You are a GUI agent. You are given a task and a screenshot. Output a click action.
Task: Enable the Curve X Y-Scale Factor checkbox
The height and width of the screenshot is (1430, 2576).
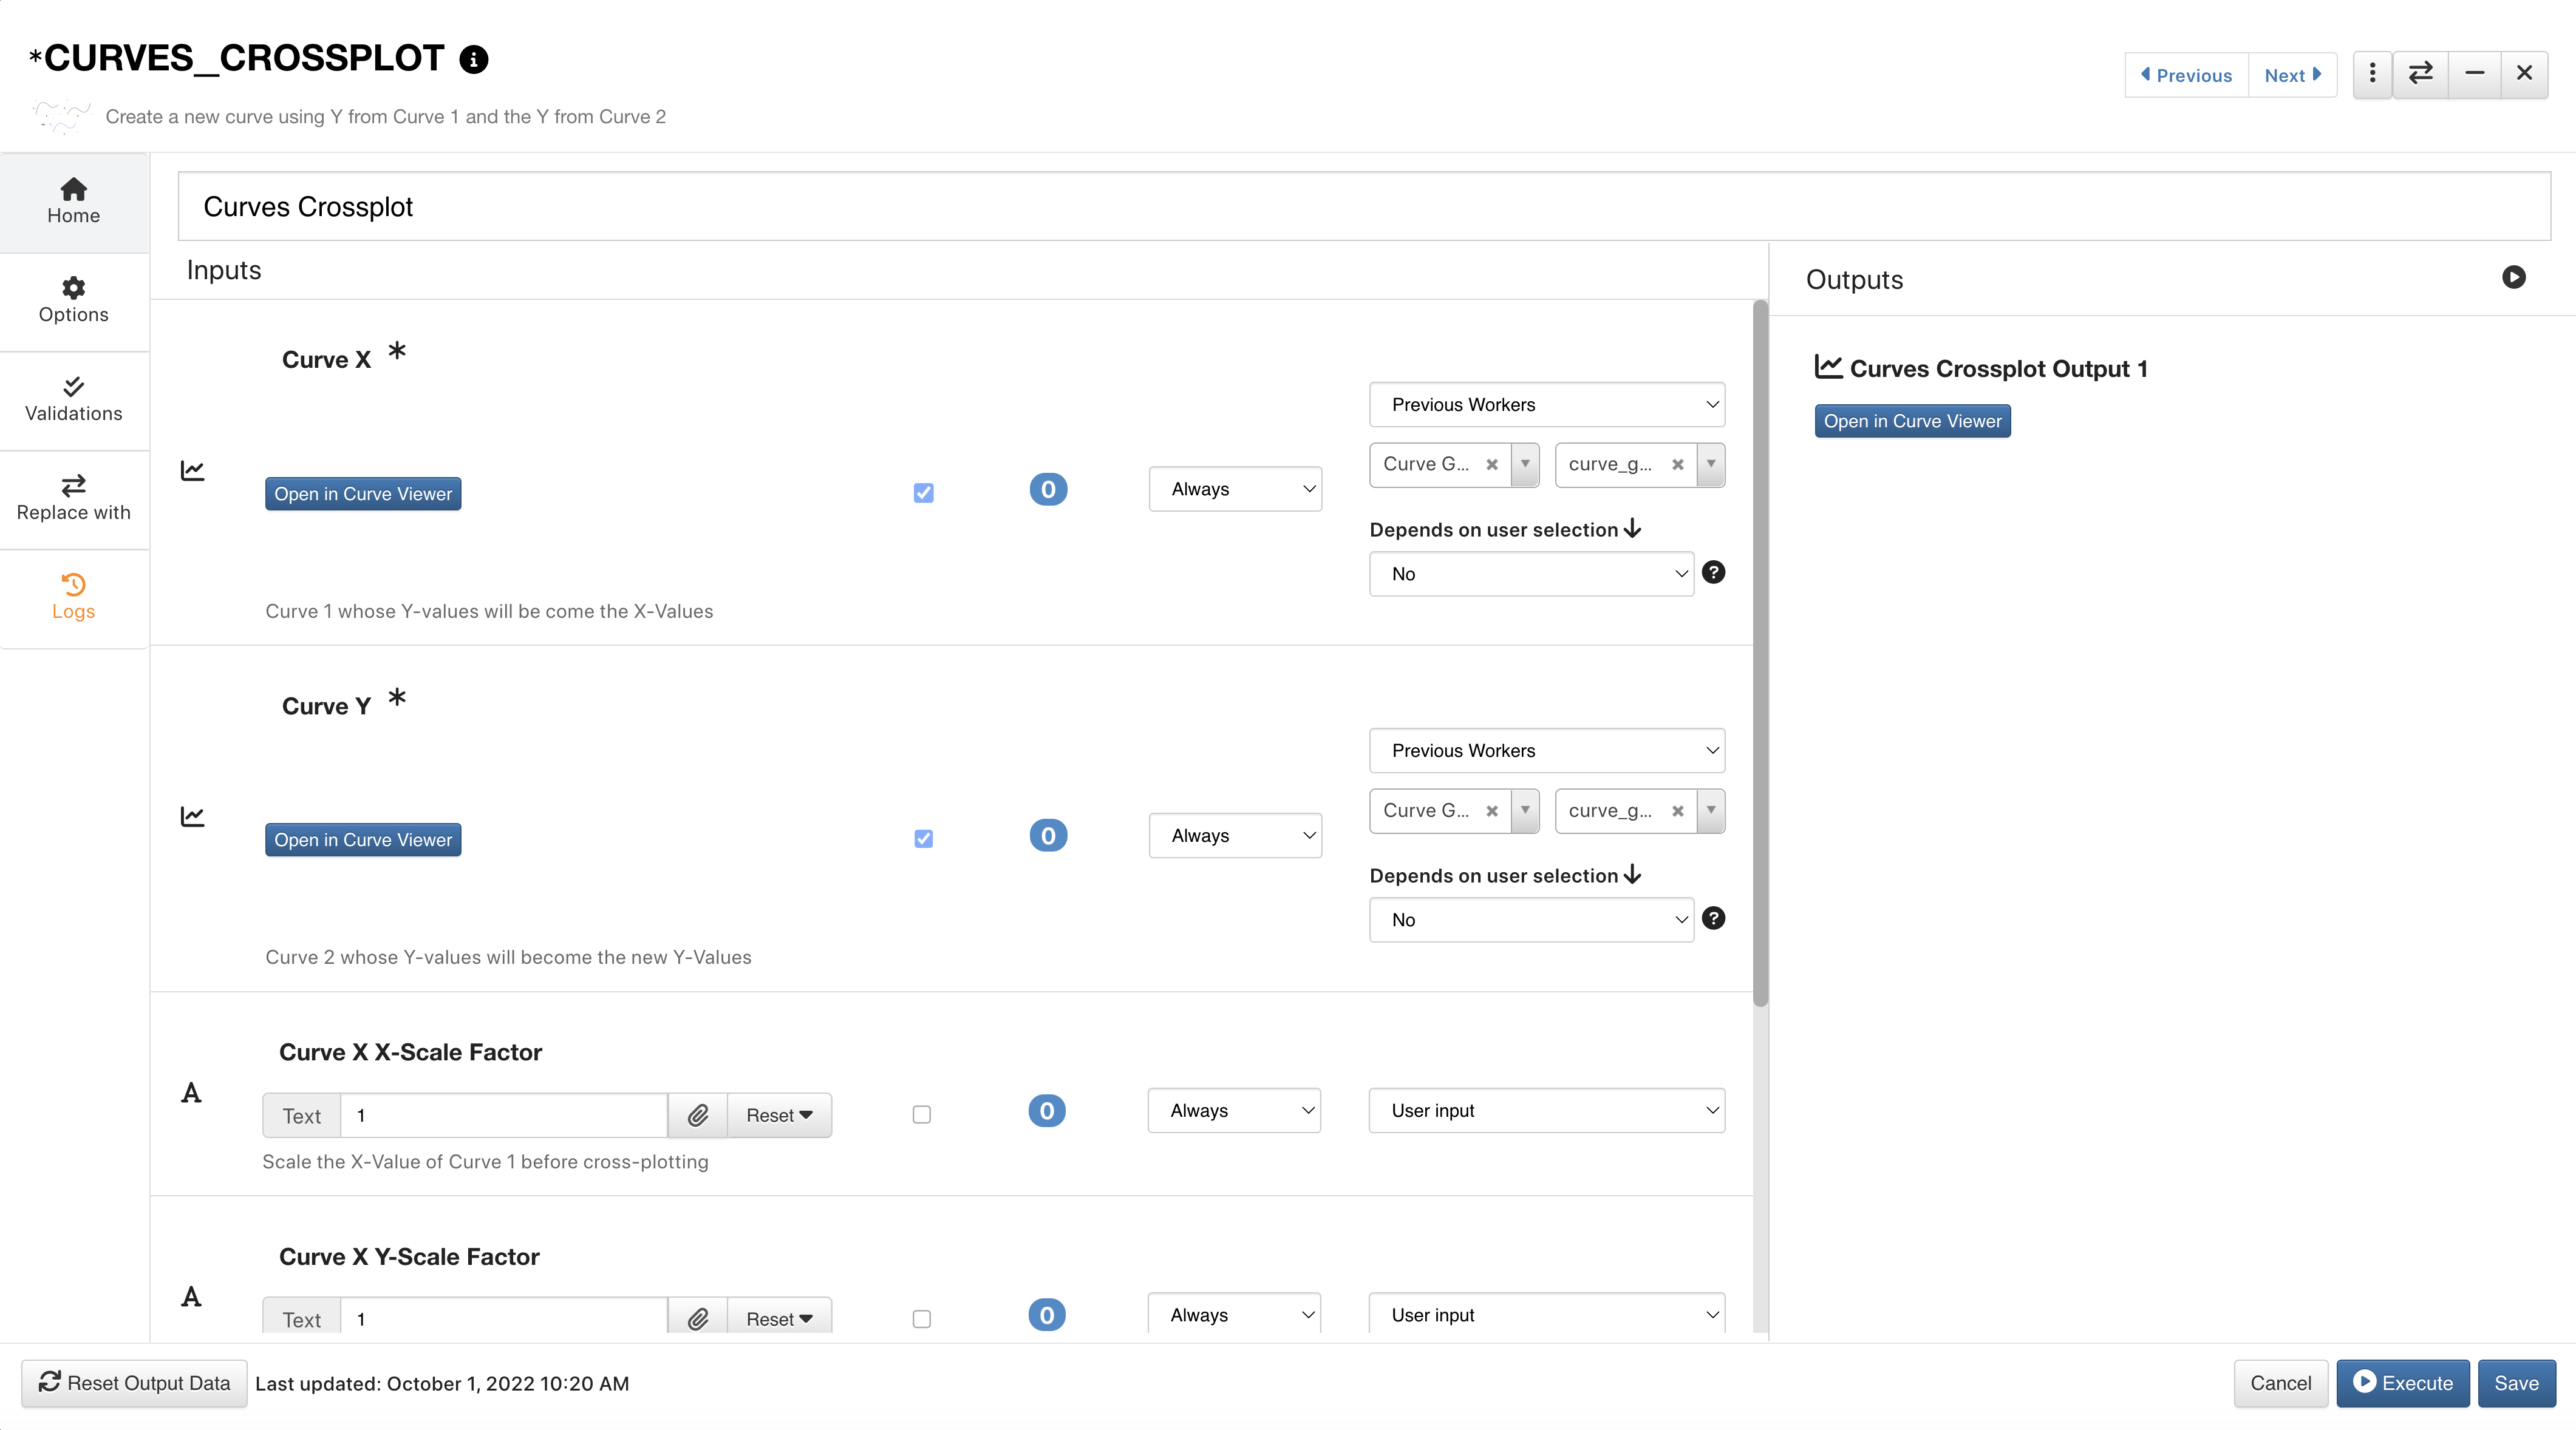pyautogui.click(x=922, y=1319)
